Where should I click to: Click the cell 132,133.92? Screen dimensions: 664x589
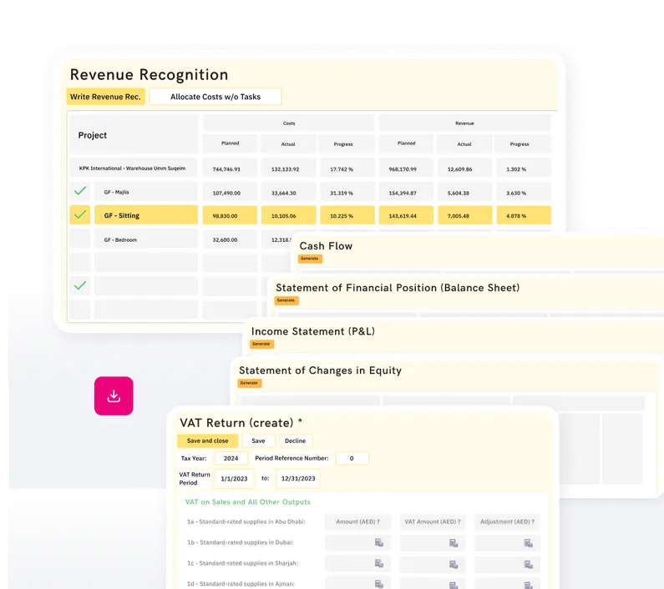click(288, 169)
